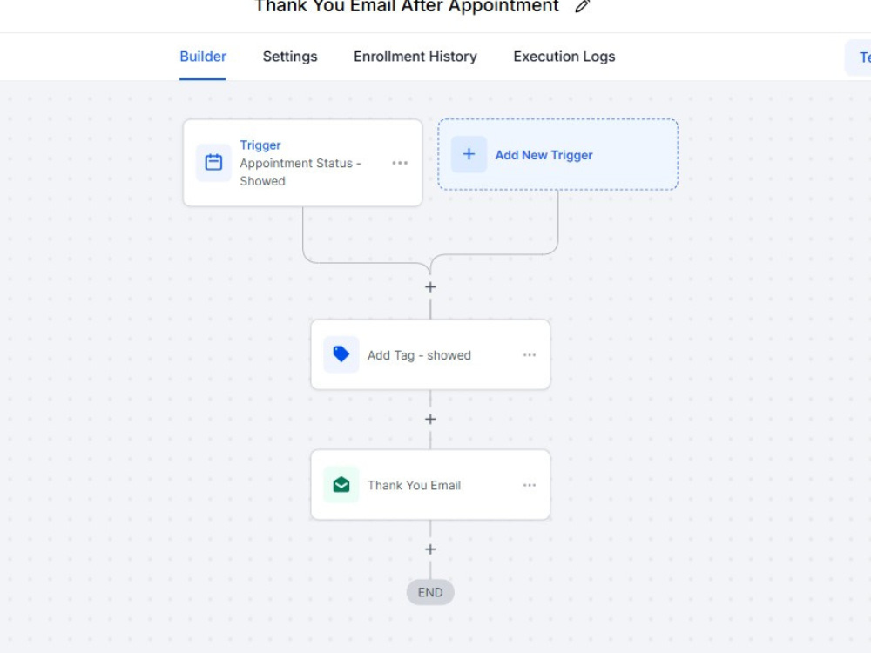This screenshot has height=653, width=871.
Task: Click the END node
Action: [430, 592]
